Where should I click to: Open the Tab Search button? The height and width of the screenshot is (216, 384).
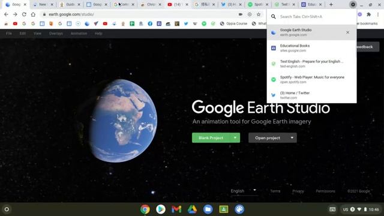tap(353, 4)
